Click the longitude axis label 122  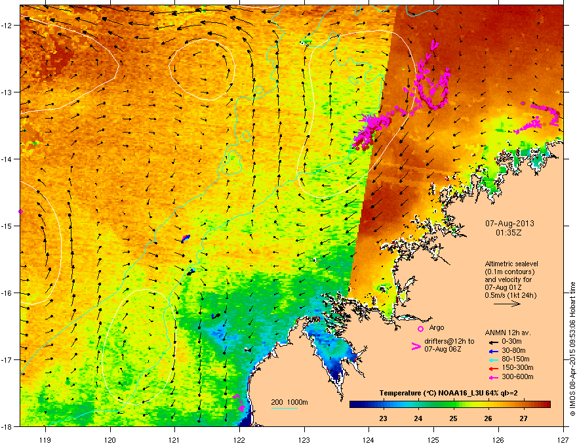click(239, 439)
